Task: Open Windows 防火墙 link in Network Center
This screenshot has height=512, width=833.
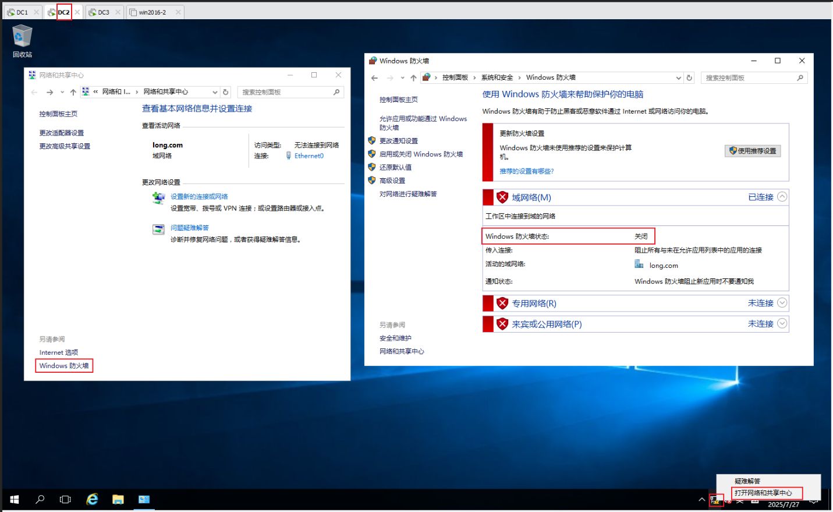Action: (64, 366)
